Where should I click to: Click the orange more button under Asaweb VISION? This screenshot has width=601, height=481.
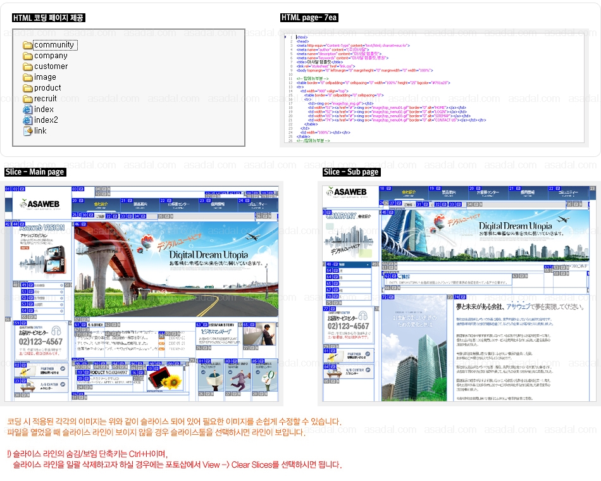(x=25, y=248)
